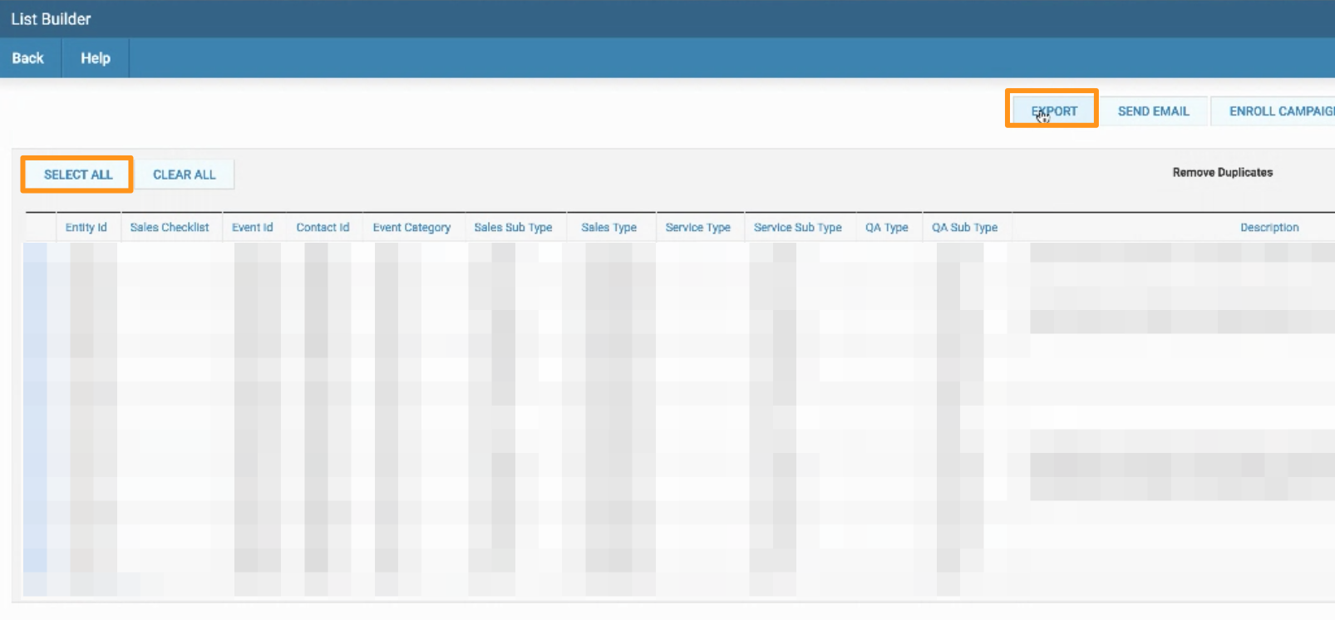Screen dimensions: 1335x620
Task: Select the Service Type column header
Action: pos(697,227)
